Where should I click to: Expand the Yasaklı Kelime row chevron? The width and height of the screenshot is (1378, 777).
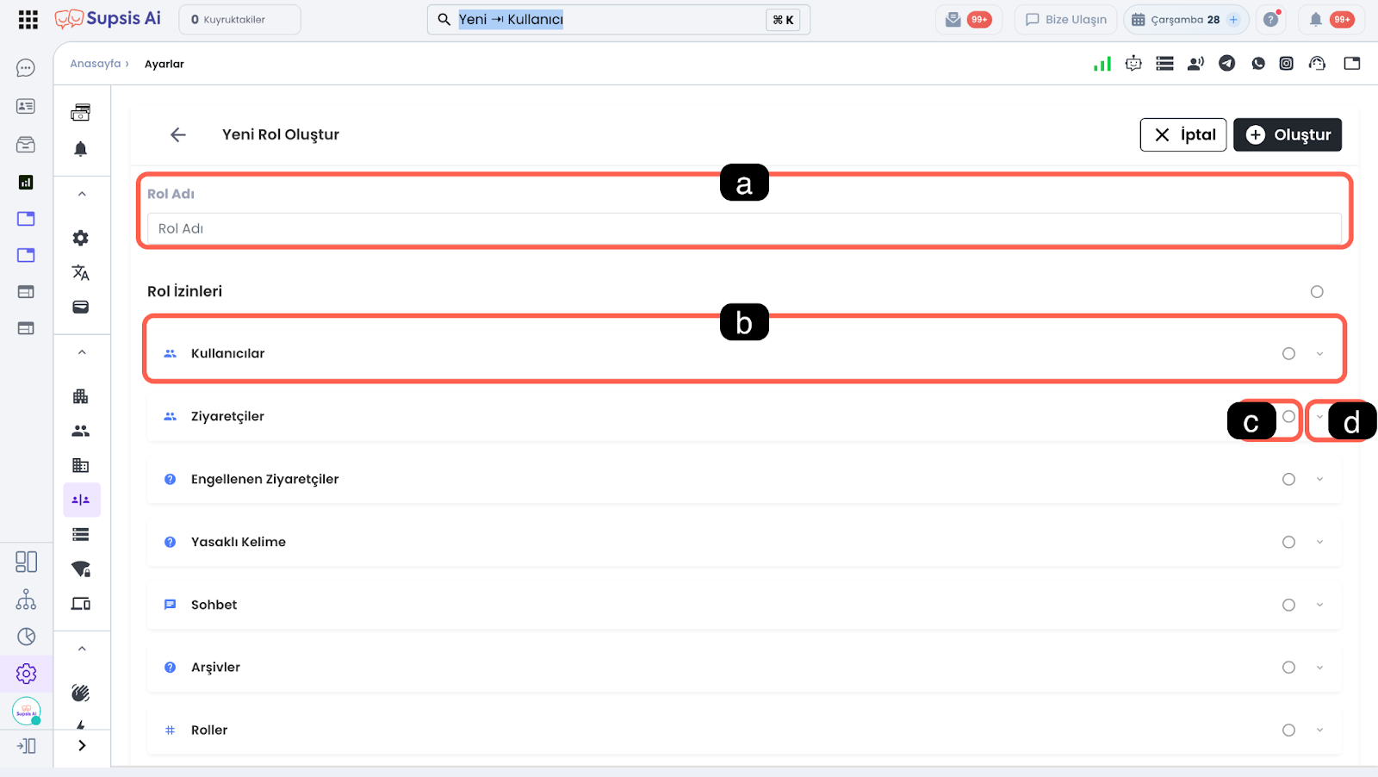pyautogui.click(x=1319, y=542)
